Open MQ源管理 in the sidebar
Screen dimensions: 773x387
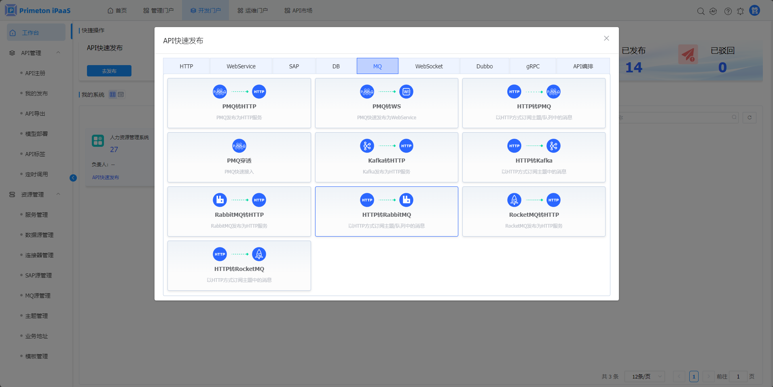pos(38,296)
